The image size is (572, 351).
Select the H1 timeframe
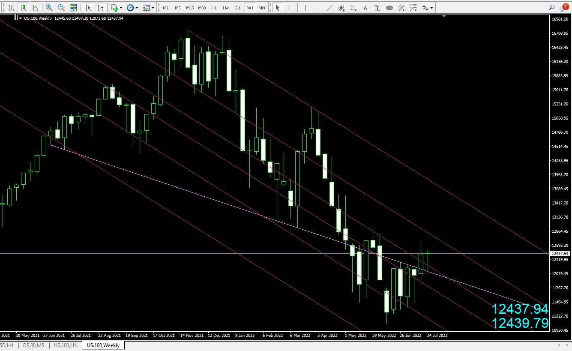214,8
